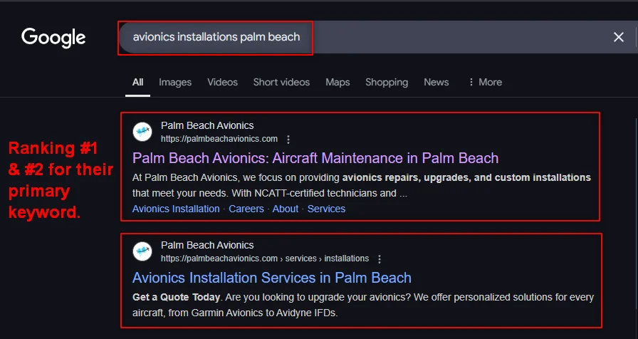This screenshot has height=339, width=638.
Task: Click the https://palmbeachavionics.com URL of first result
Action: tap(219, 139)
